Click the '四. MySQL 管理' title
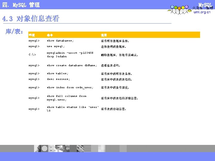This screenshot has height=161, width=215. point(21,5)
